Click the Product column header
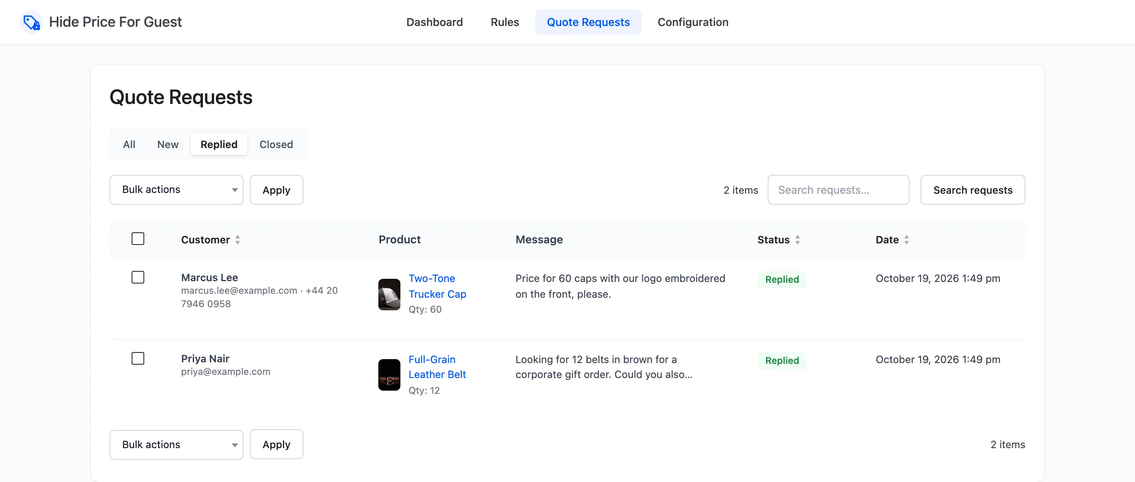This screenshot has height=482, width=1135. [x=400, y=239]
